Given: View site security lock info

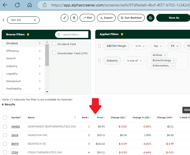Looking at the screenshot, I should coord(45,5).
